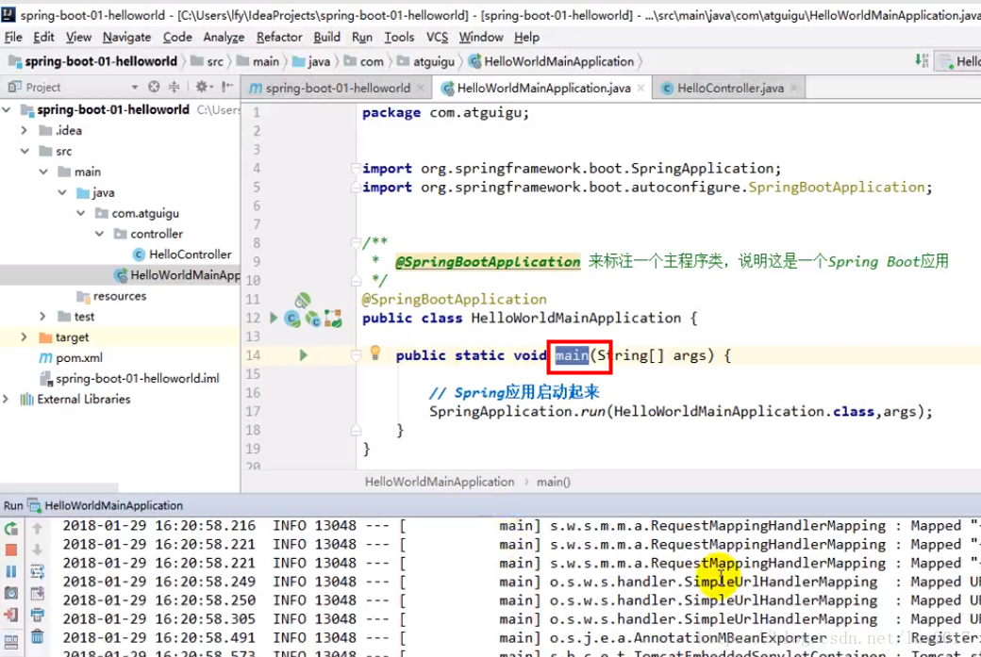Click the restore layout icon in Run panel
Screen dimensions: 981x657
(11, 641)
